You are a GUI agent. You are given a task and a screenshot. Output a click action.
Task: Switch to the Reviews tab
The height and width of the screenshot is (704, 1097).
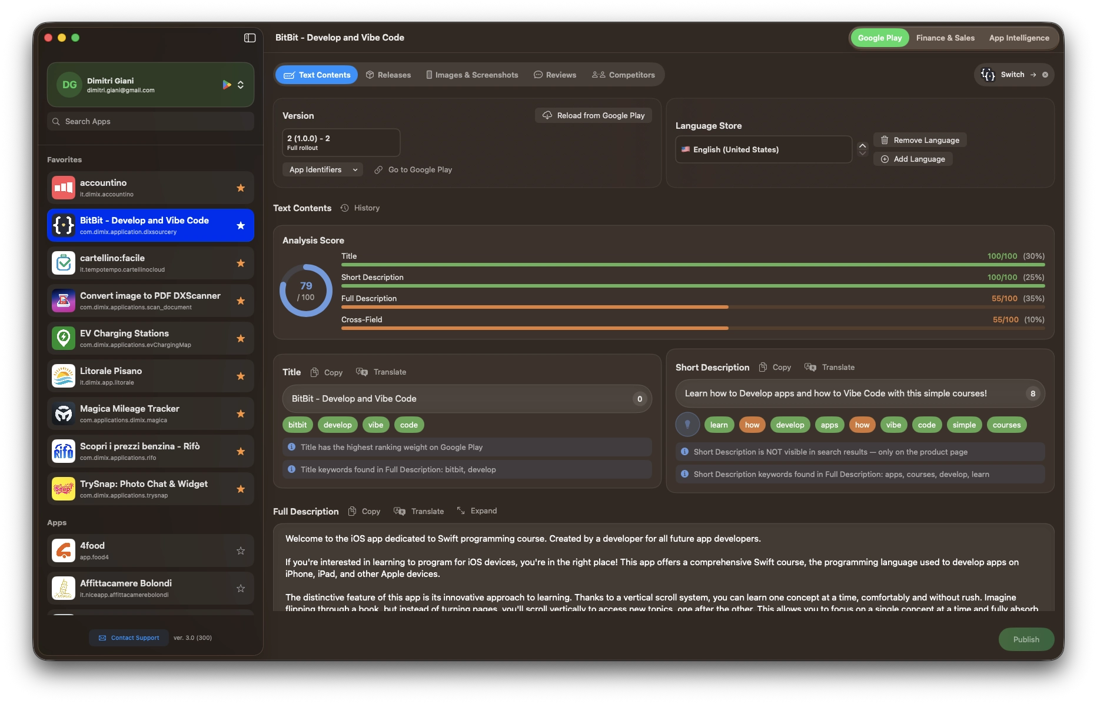click(554, 75)
